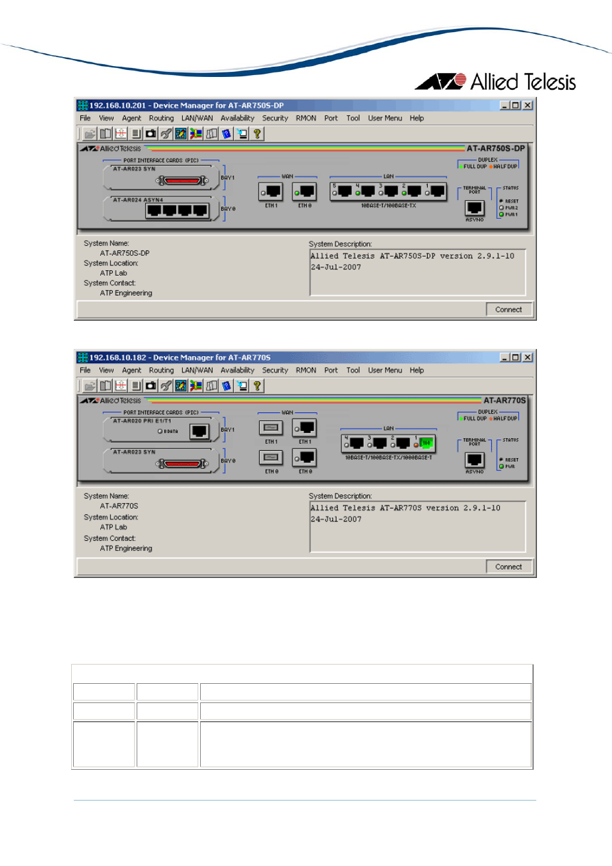This screenshot has height=866, width=612.
Task: Click "ATP Lab" text in AT-AR770S window
Action: click(x=114, y=527)
